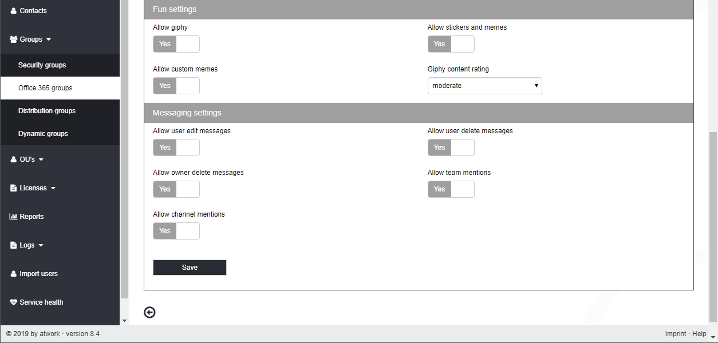Expand the OU's menu caret
This screenshot has width=718, height=343.
[41, 160]
